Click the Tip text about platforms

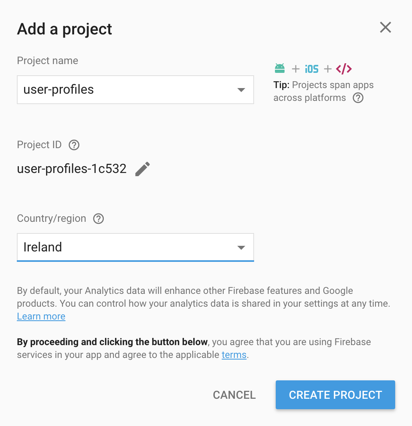323,91
